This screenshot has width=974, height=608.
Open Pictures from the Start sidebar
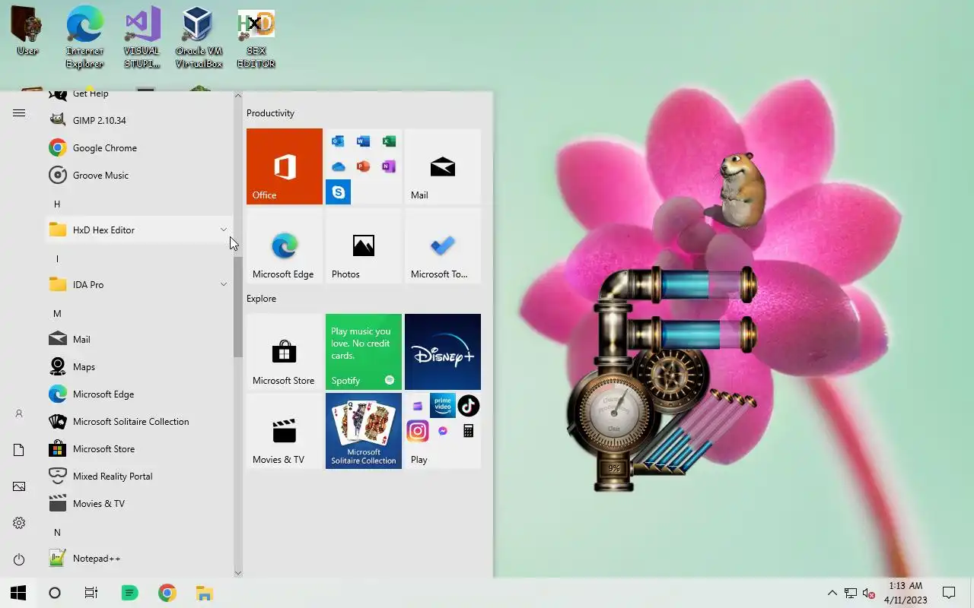19,486
